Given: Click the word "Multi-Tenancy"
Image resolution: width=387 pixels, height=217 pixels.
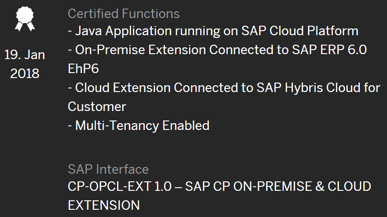Looking at the screenshot, I should point(117,125).
